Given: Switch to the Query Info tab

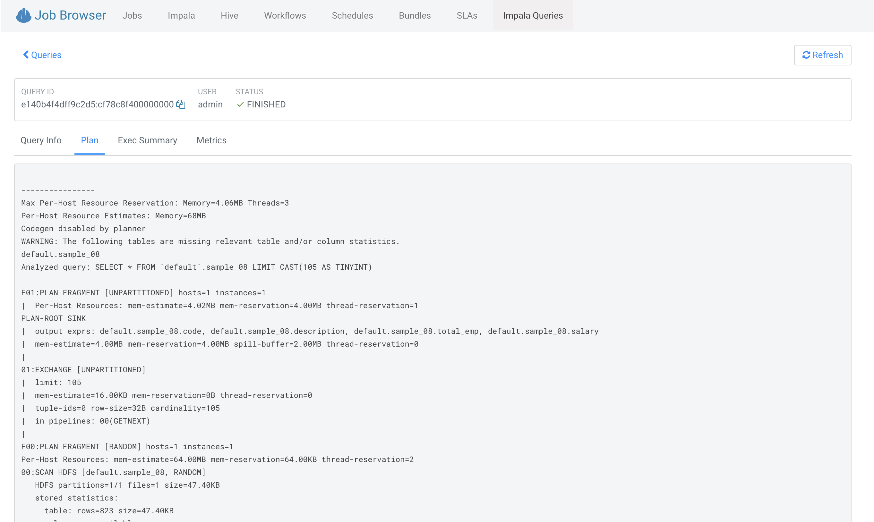Looking at the screenshot, I should [x=41, y=140].
